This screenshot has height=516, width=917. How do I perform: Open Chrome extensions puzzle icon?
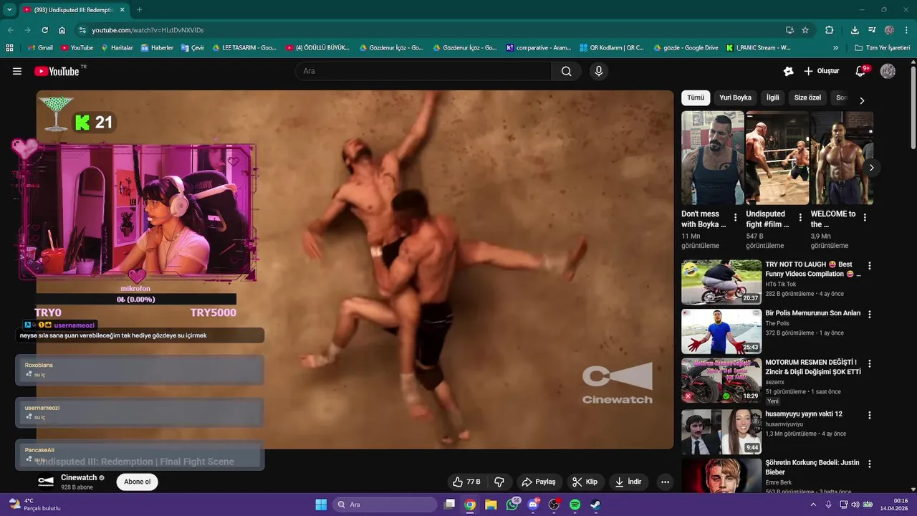pos(830,30)
